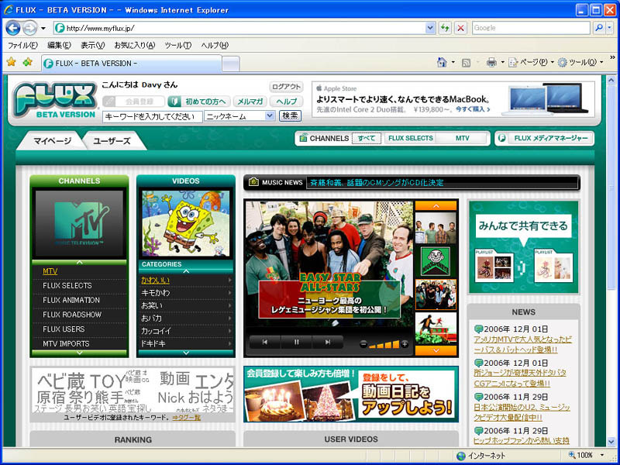
Task: Click the browser Forward arrow button
Action: pyautogui.click(x=29, y=28)
